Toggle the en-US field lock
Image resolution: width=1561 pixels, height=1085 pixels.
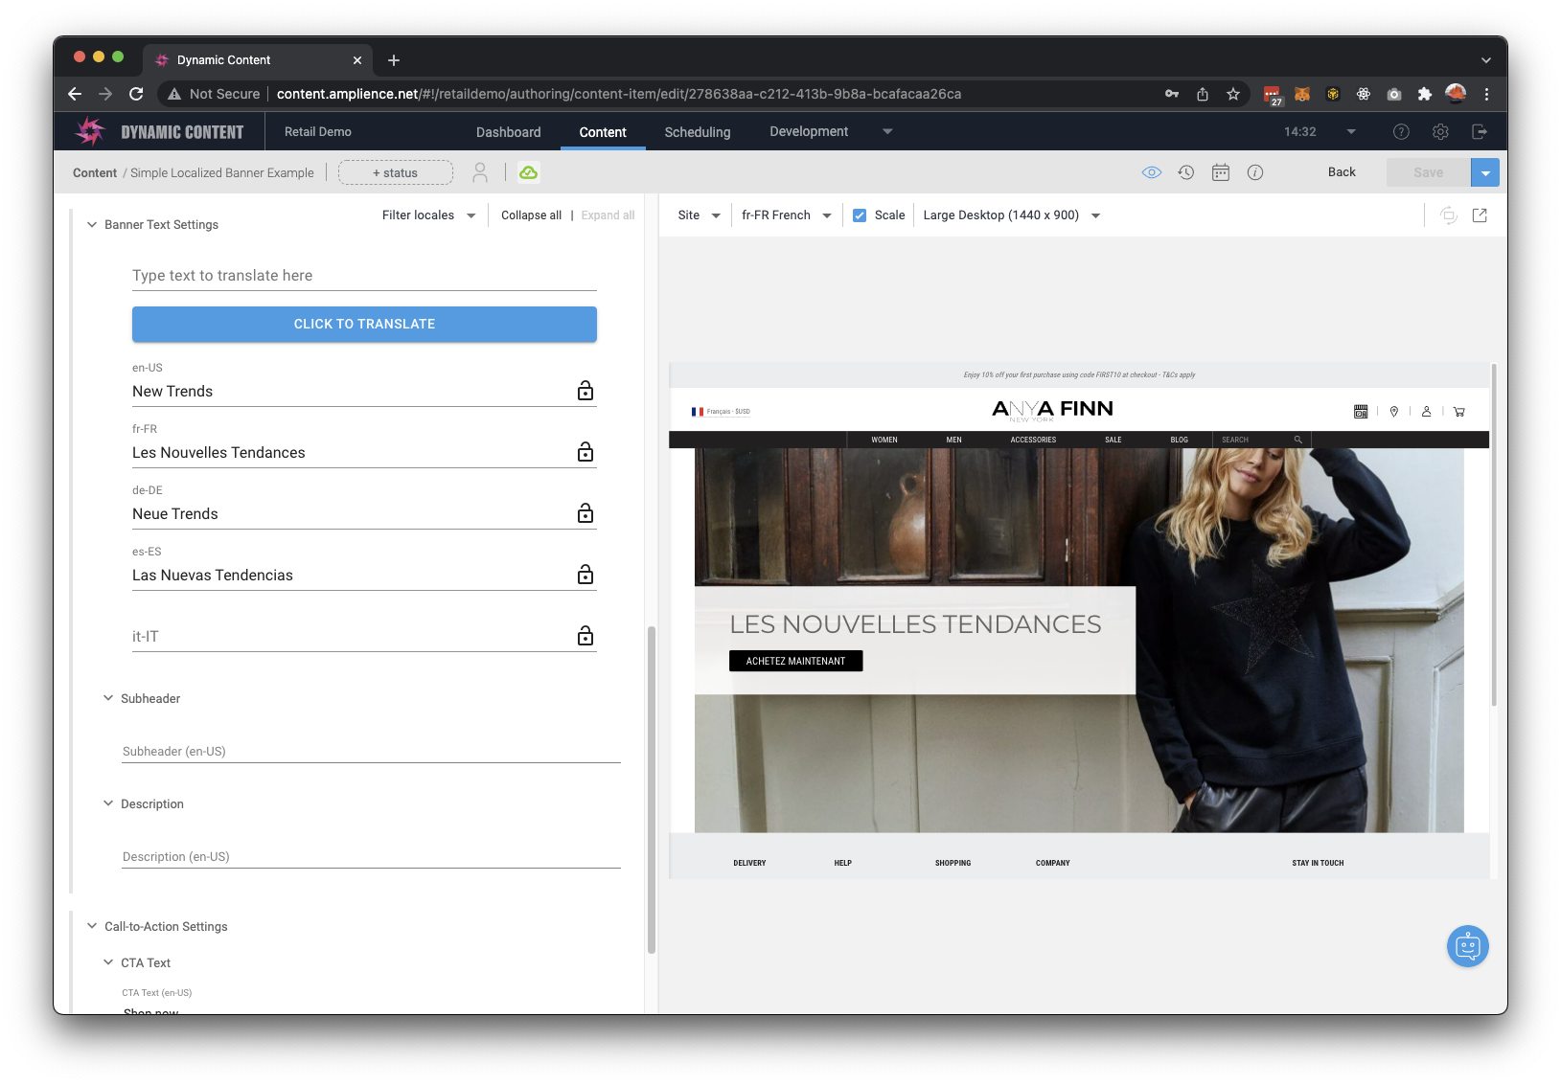point(585,391)
